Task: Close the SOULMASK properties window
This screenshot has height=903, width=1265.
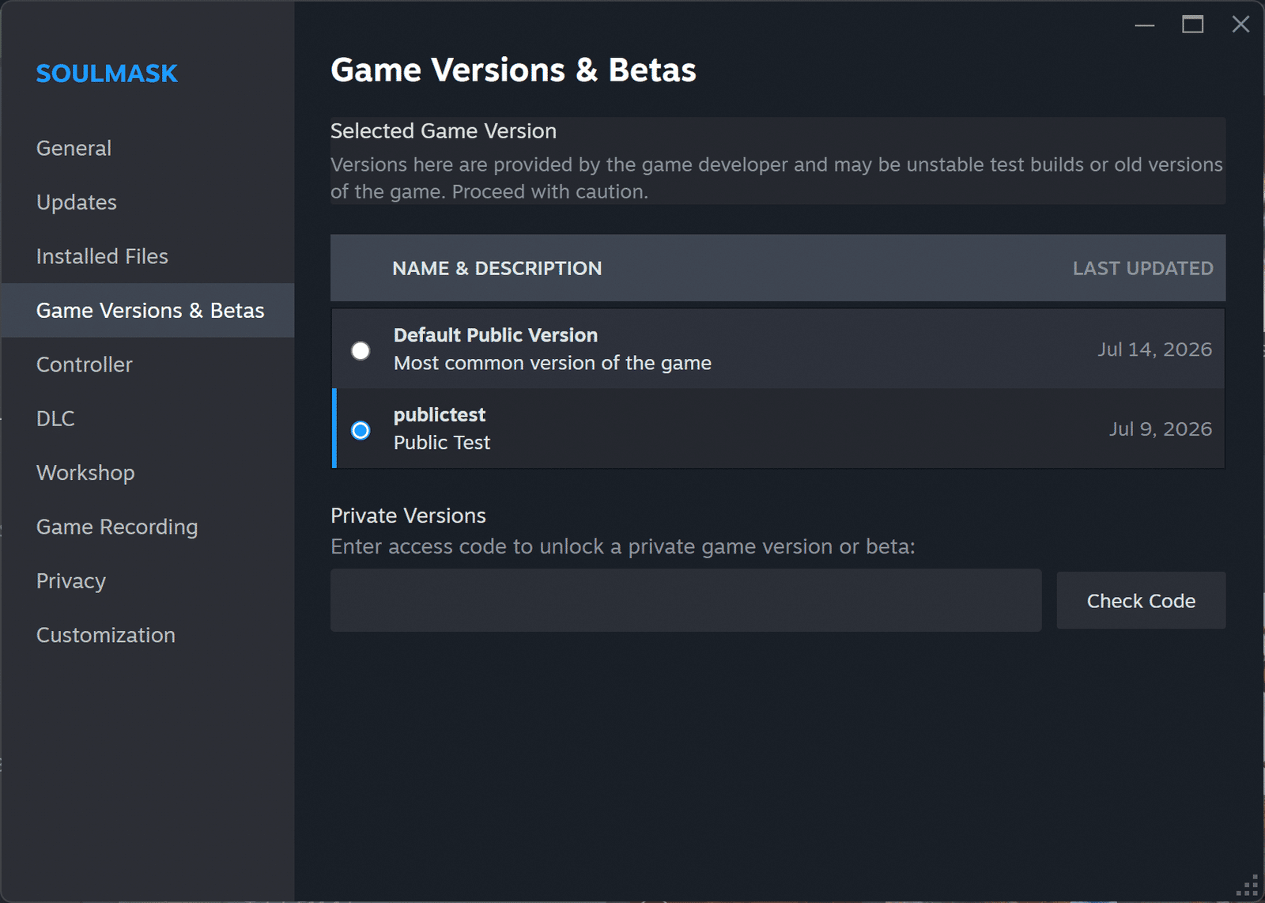Action: tap(1240, 25)
